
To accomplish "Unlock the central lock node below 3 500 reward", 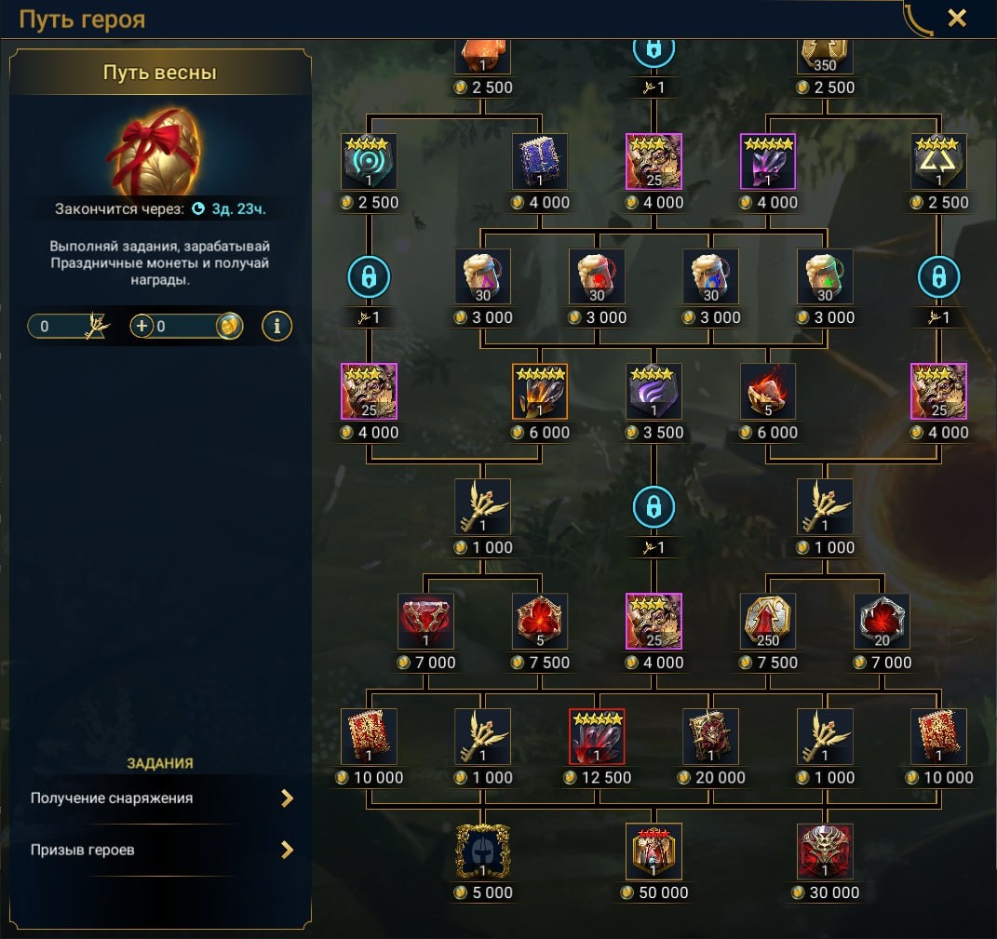I will coord(653,506).
